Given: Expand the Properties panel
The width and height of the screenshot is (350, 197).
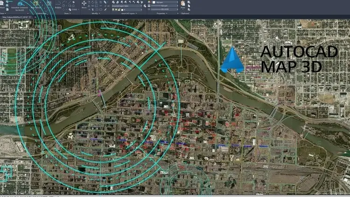Looking at the screenshot, I should click(162, 14).
